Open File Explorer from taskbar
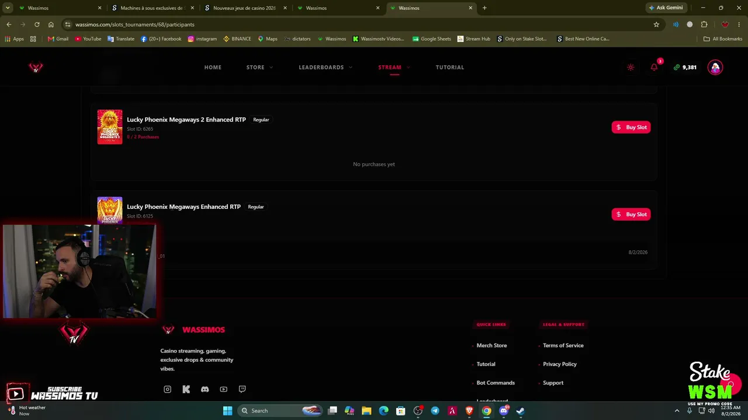The width and height of the screenshot is (748, 420). (x=366, y=411)
